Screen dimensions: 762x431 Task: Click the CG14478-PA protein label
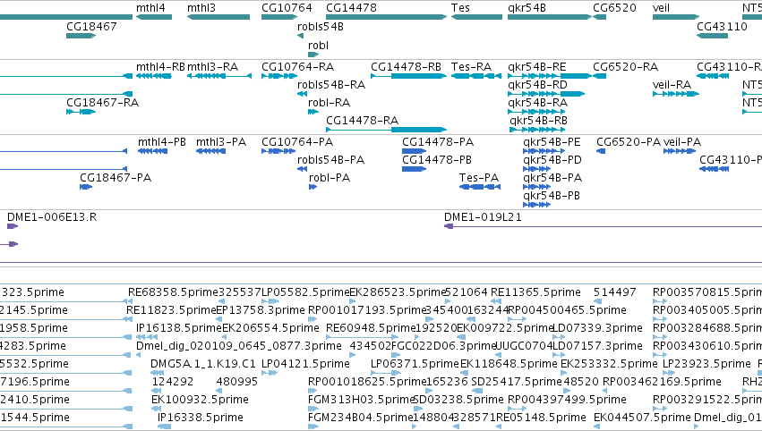tap(438, 142)
